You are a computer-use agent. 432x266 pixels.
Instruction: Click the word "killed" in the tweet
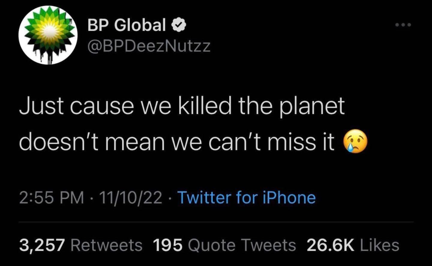tap(205, 106)
